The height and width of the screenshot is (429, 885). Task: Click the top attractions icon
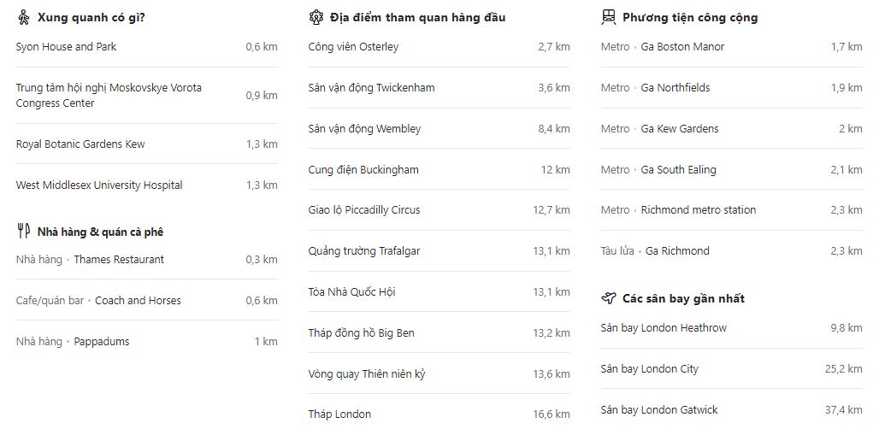click(316, 17)
